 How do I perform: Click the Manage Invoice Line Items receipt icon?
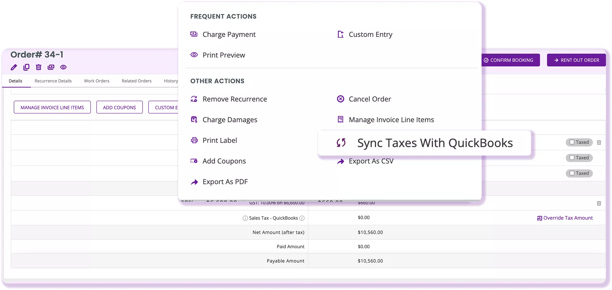(340, 119)
